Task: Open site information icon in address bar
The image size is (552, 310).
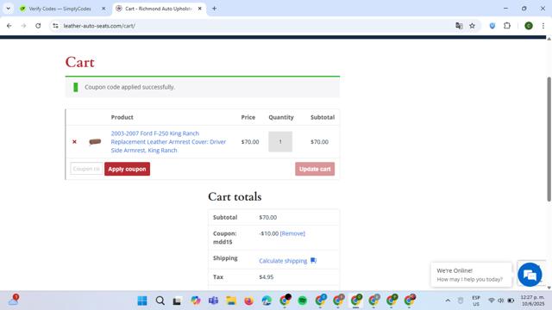Action: coord(55,26)
